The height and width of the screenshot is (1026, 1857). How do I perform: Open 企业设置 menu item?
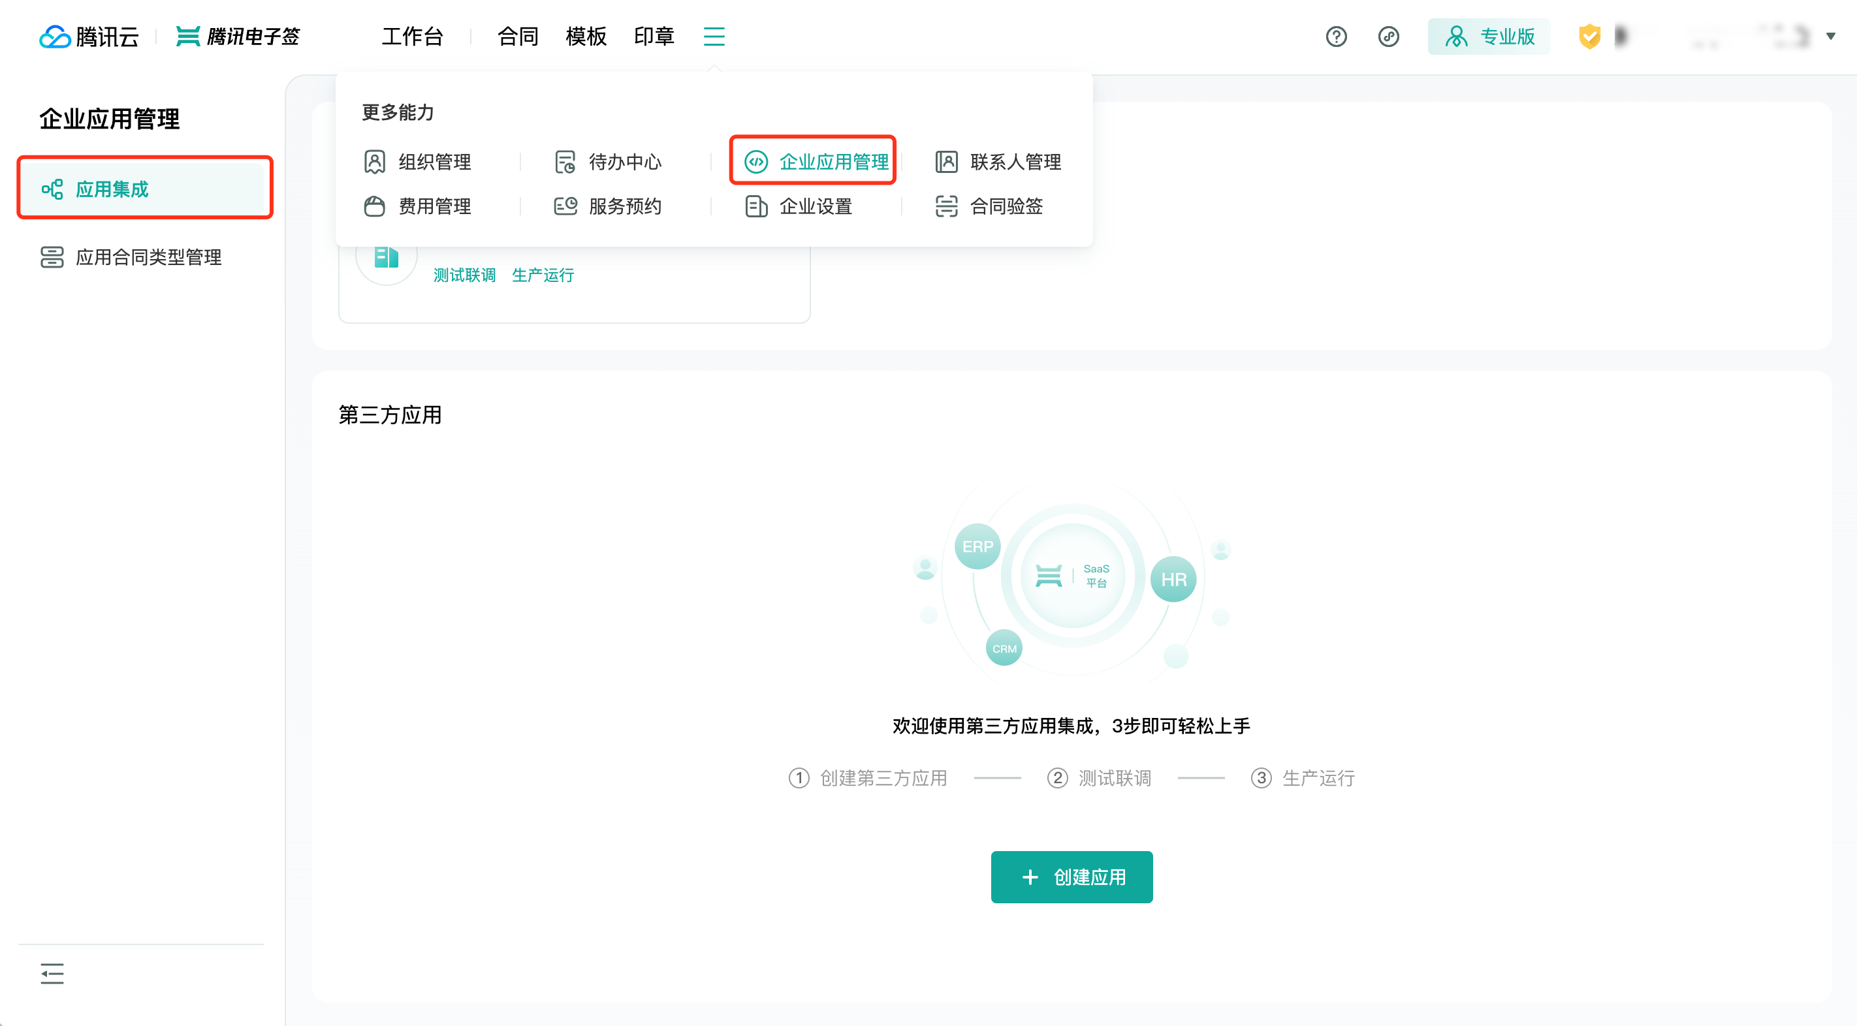(x=798, y=206)
